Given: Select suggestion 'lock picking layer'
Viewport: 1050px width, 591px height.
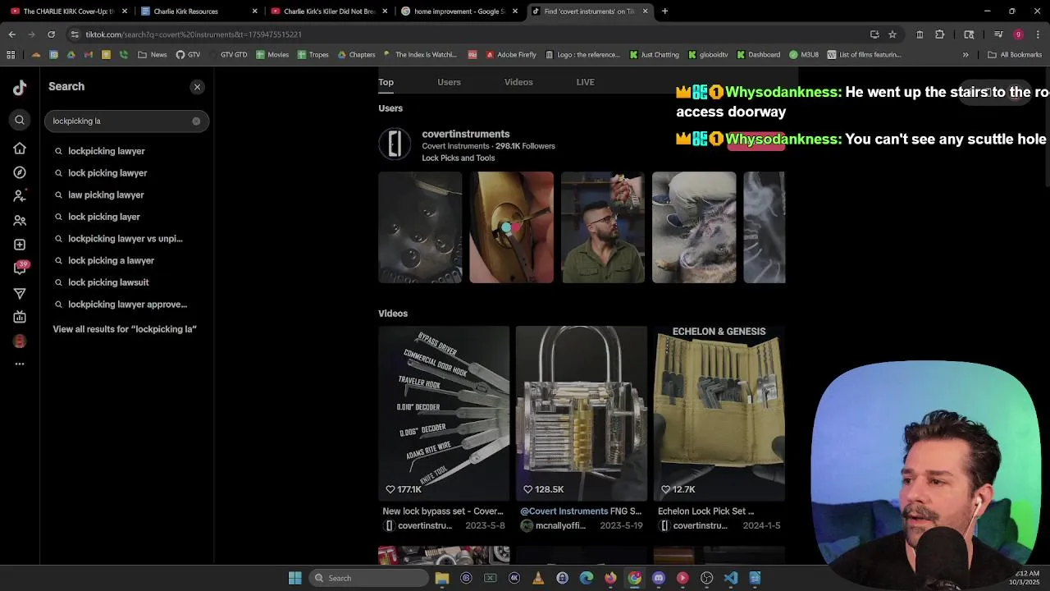Looking at the screenshot, I should coord(127,217).
